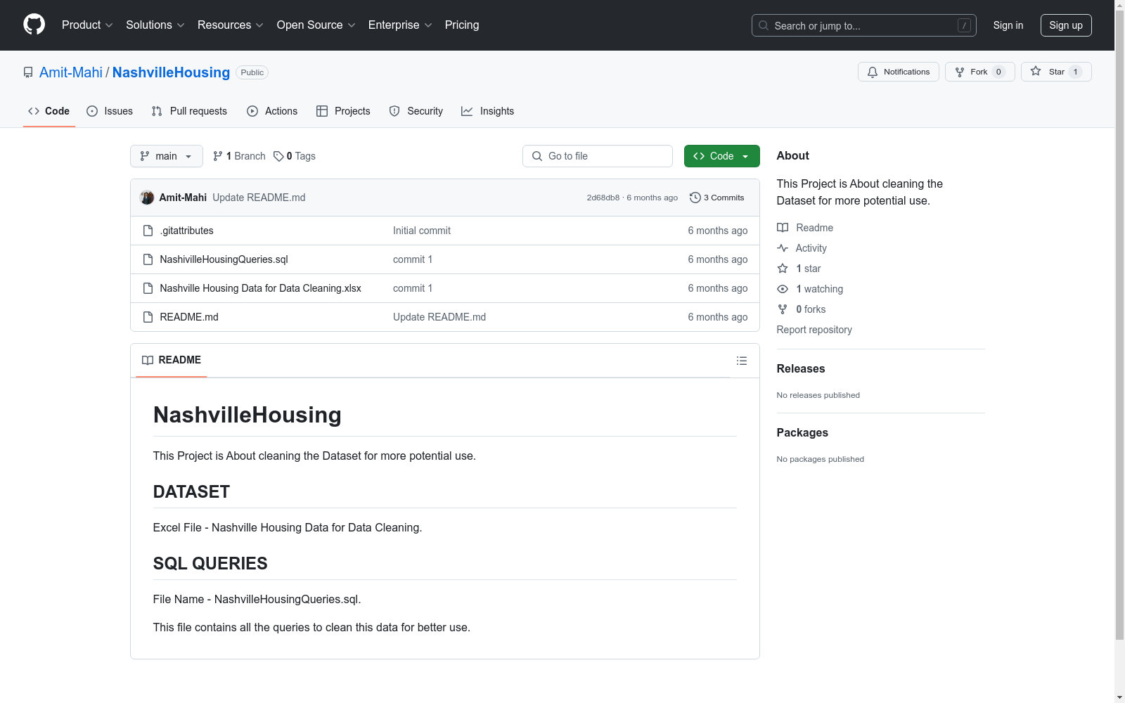Select the Code tab
Screen dimensions: 1125x703
coord(49,111)
